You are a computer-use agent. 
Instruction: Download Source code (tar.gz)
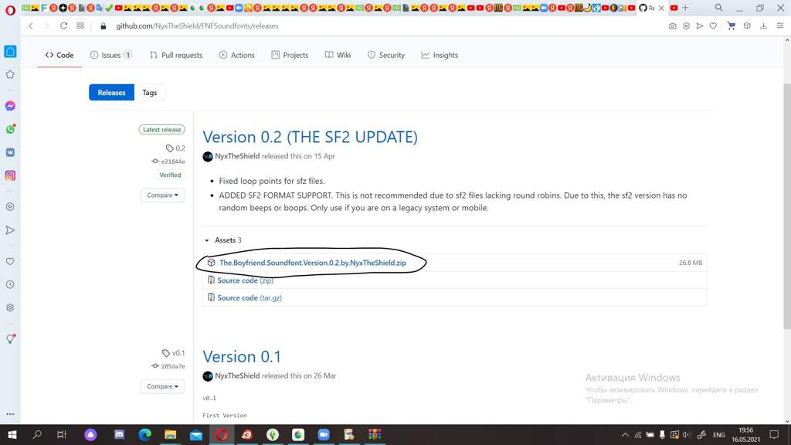point(250,297)
